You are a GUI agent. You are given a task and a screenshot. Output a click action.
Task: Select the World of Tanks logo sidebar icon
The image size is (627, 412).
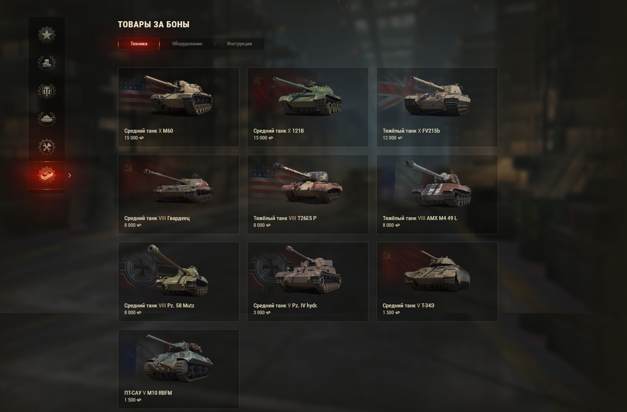pos(47,91)
